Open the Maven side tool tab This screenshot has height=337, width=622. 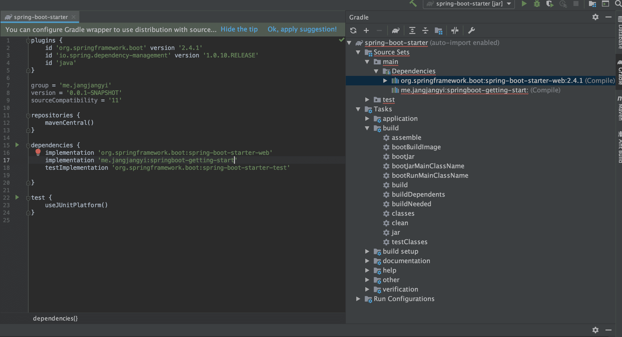pyautogui.click(x=619, y=109)
